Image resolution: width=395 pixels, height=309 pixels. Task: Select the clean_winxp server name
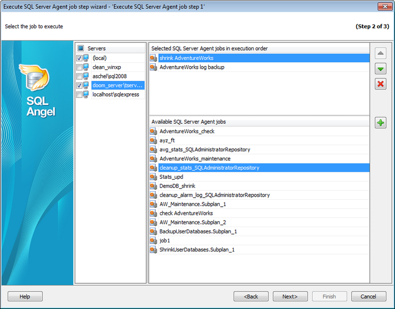click(x=118, y=67)
